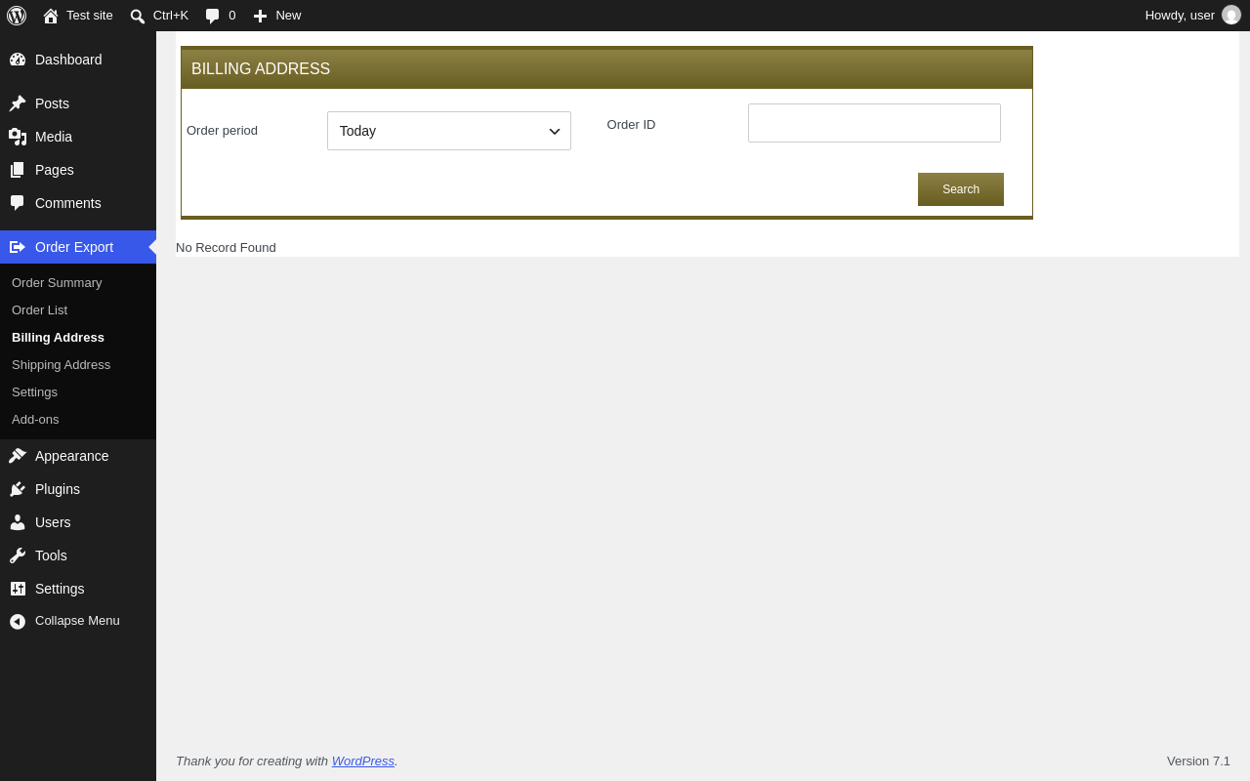Open Add-ons submenu item
Image resolution: width=1250 pixels, height=781 pixels.
click(35, 420)
